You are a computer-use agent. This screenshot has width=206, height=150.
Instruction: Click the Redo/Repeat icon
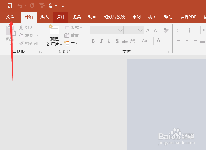32,6
